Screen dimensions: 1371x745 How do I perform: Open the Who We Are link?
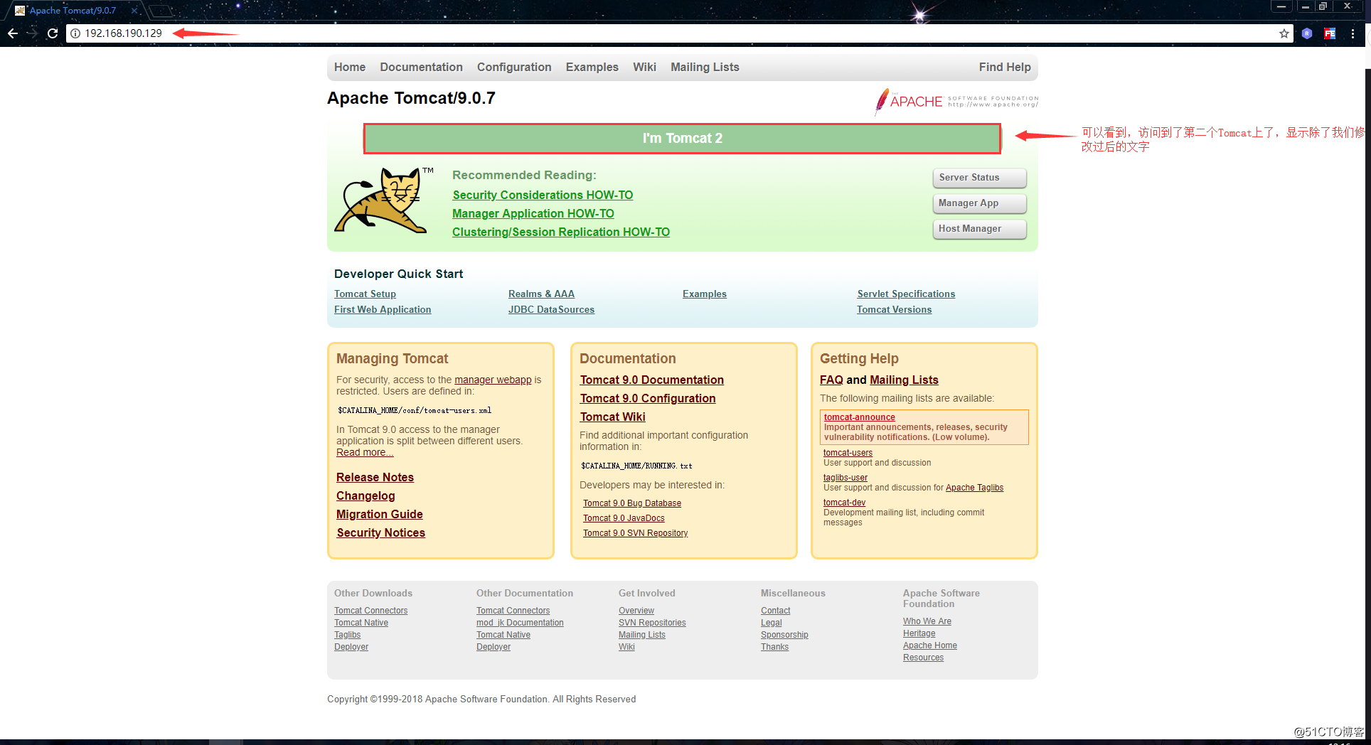927,621
